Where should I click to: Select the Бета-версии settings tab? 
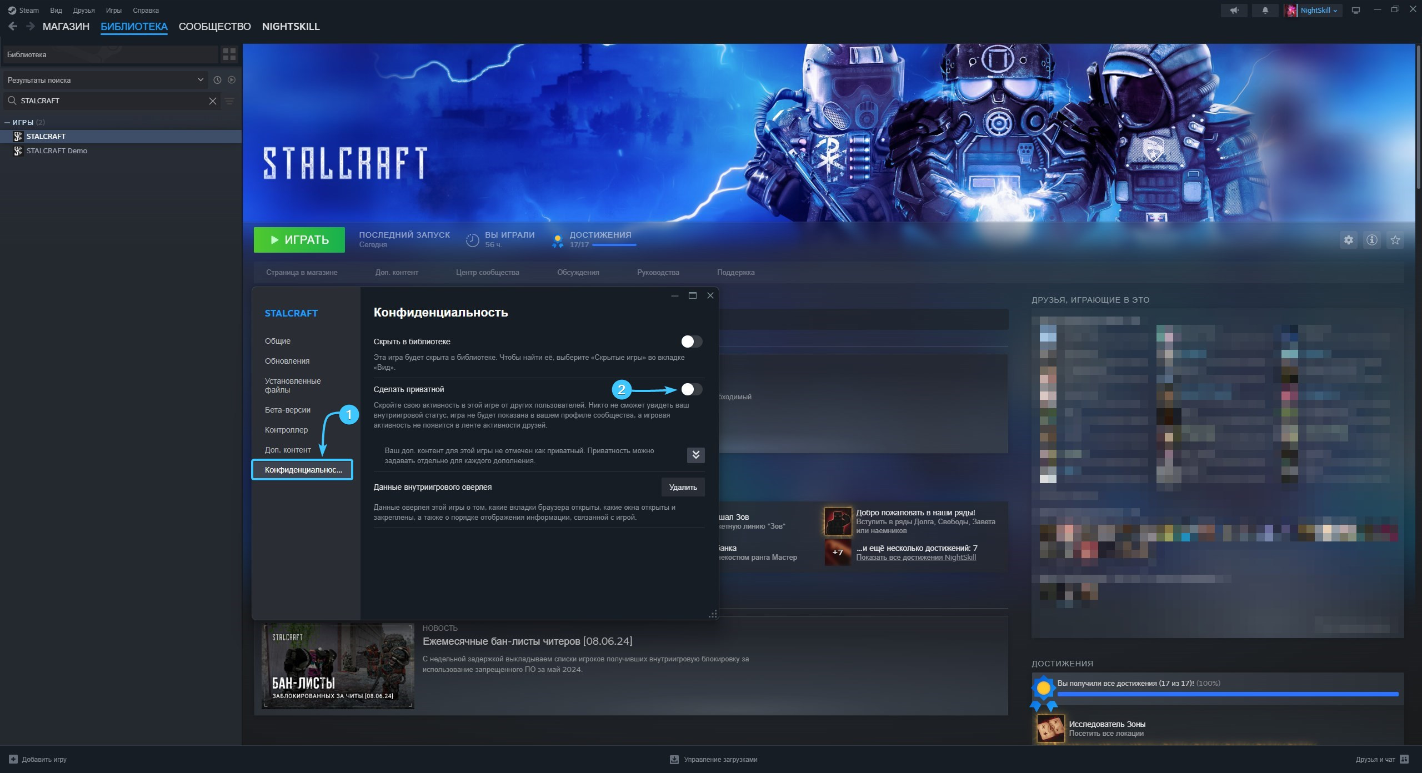(x=287, y=410)
